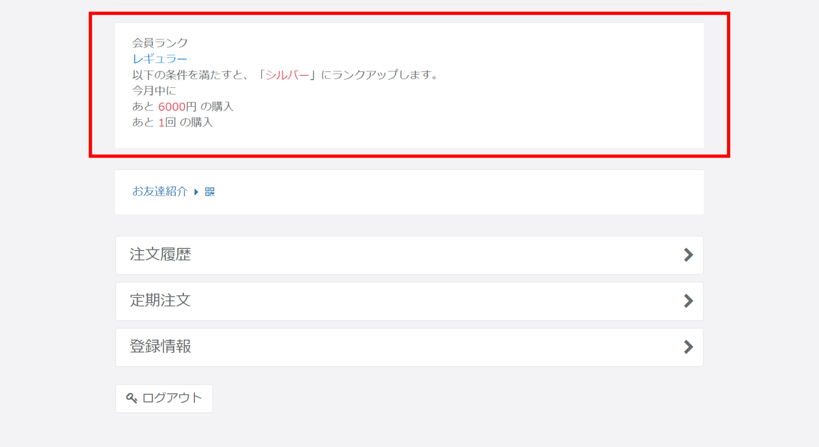
Task: Click the QR code icon beside お友達紹介
Action: pyautogui.click(x=210, y=192)
